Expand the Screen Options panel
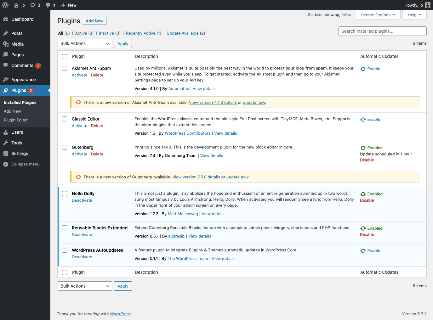This screenshot has width=433, height=320. [378, 15]
